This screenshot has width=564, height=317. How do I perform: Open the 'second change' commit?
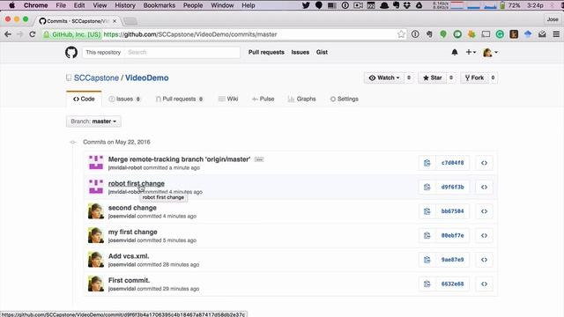click(x=132, y=208)
